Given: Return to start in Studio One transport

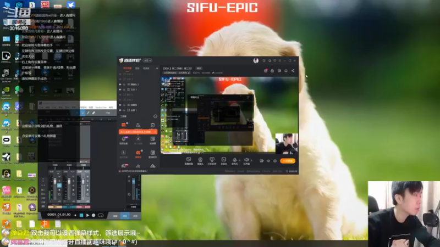Looking at the screenshot, I should [75, 215].
